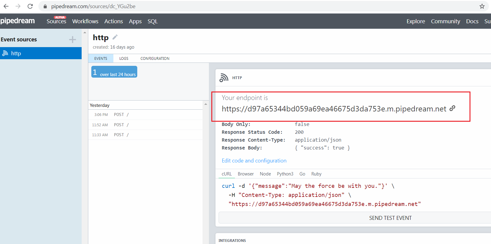Open the Workflows menu item
491x244 pixels.
tap(85, 21)
